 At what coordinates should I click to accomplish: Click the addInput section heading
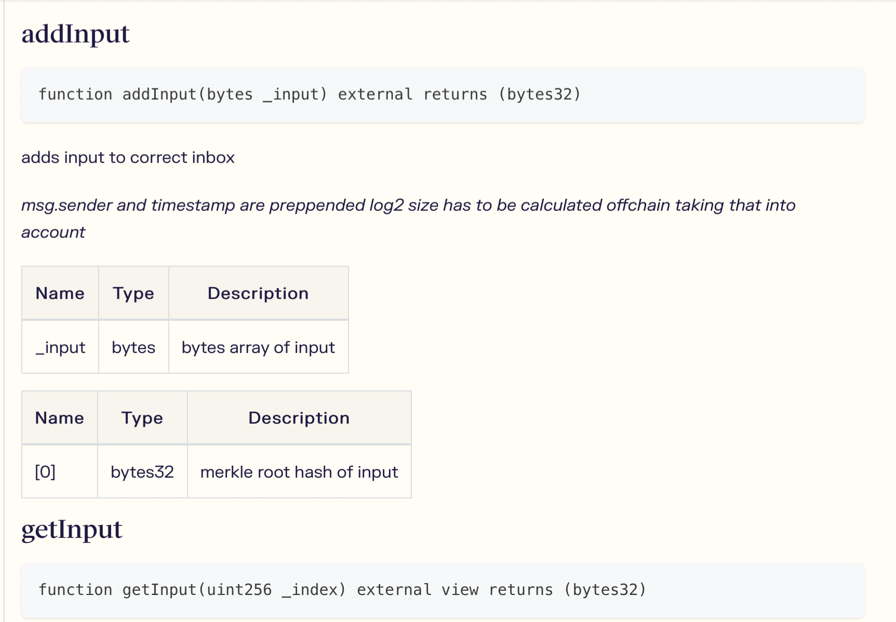(75, 34)
